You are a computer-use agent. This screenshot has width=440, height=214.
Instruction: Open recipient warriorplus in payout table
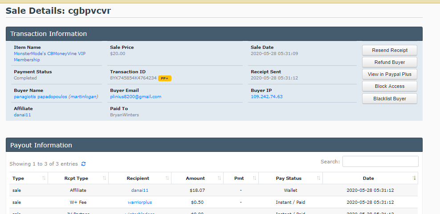tap(140, 202)
